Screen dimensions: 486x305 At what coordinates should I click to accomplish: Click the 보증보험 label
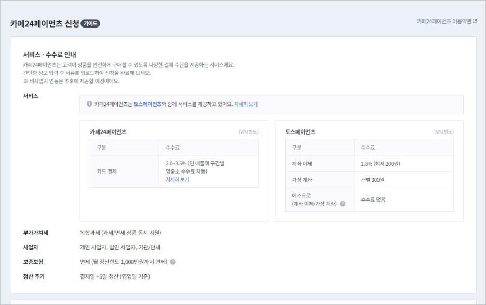(33, 262)
